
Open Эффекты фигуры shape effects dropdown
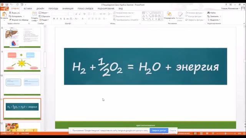click(x=195, y=20)
